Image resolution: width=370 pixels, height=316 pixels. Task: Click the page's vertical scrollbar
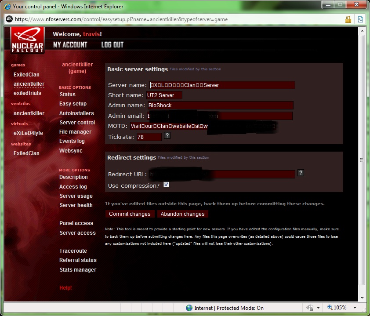point(362,160)
